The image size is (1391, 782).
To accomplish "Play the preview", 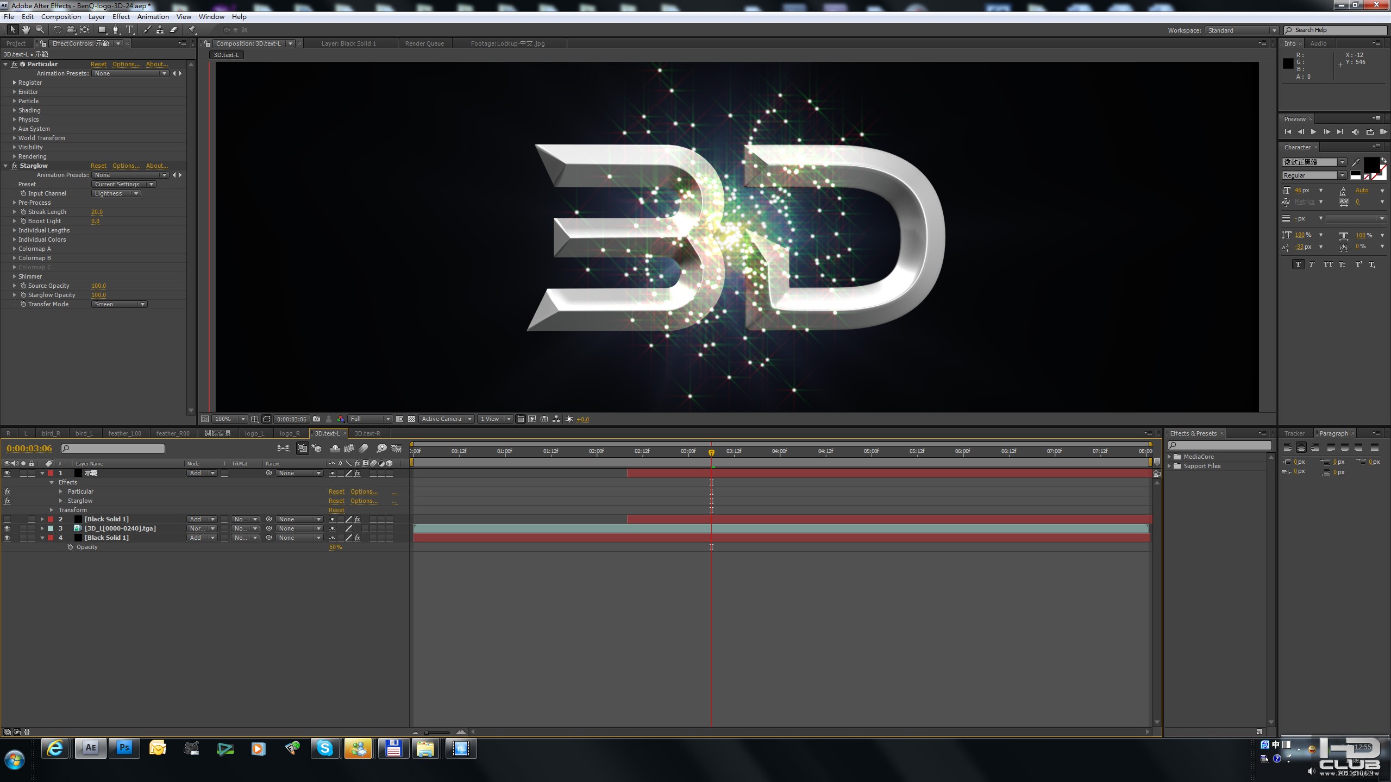I will click(1313, 132).
